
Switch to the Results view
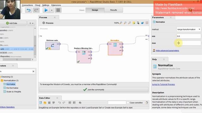coord(114,10)
